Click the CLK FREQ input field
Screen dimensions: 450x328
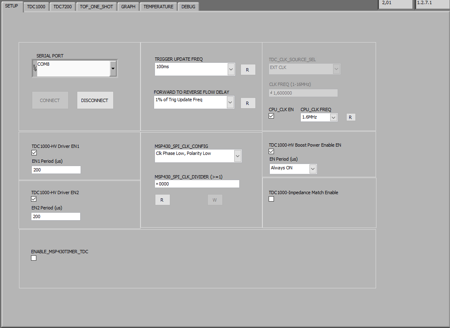[303, 93]
